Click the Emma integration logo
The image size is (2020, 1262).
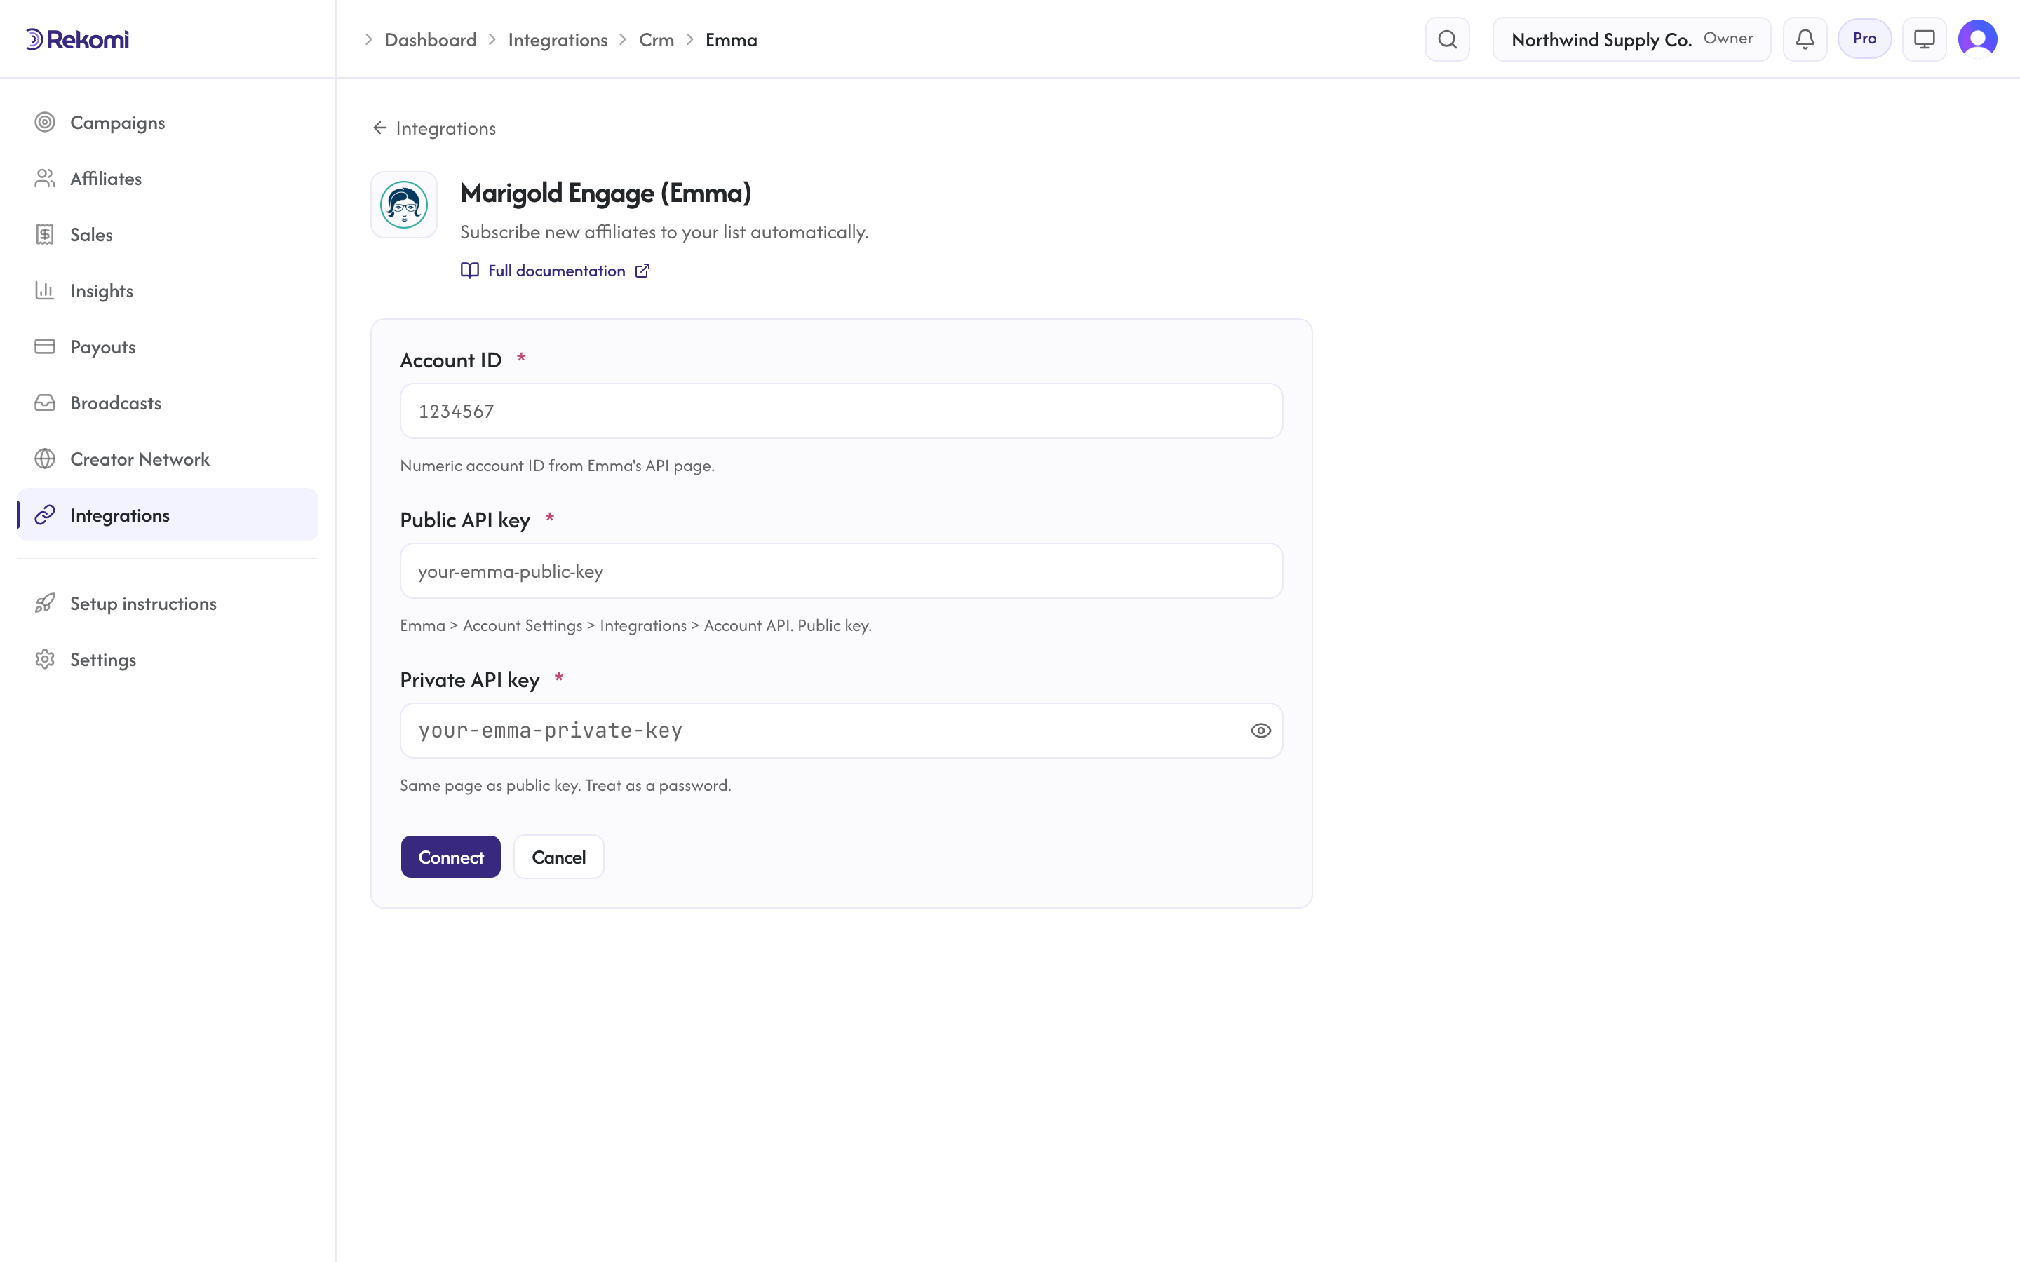(404, 205)
